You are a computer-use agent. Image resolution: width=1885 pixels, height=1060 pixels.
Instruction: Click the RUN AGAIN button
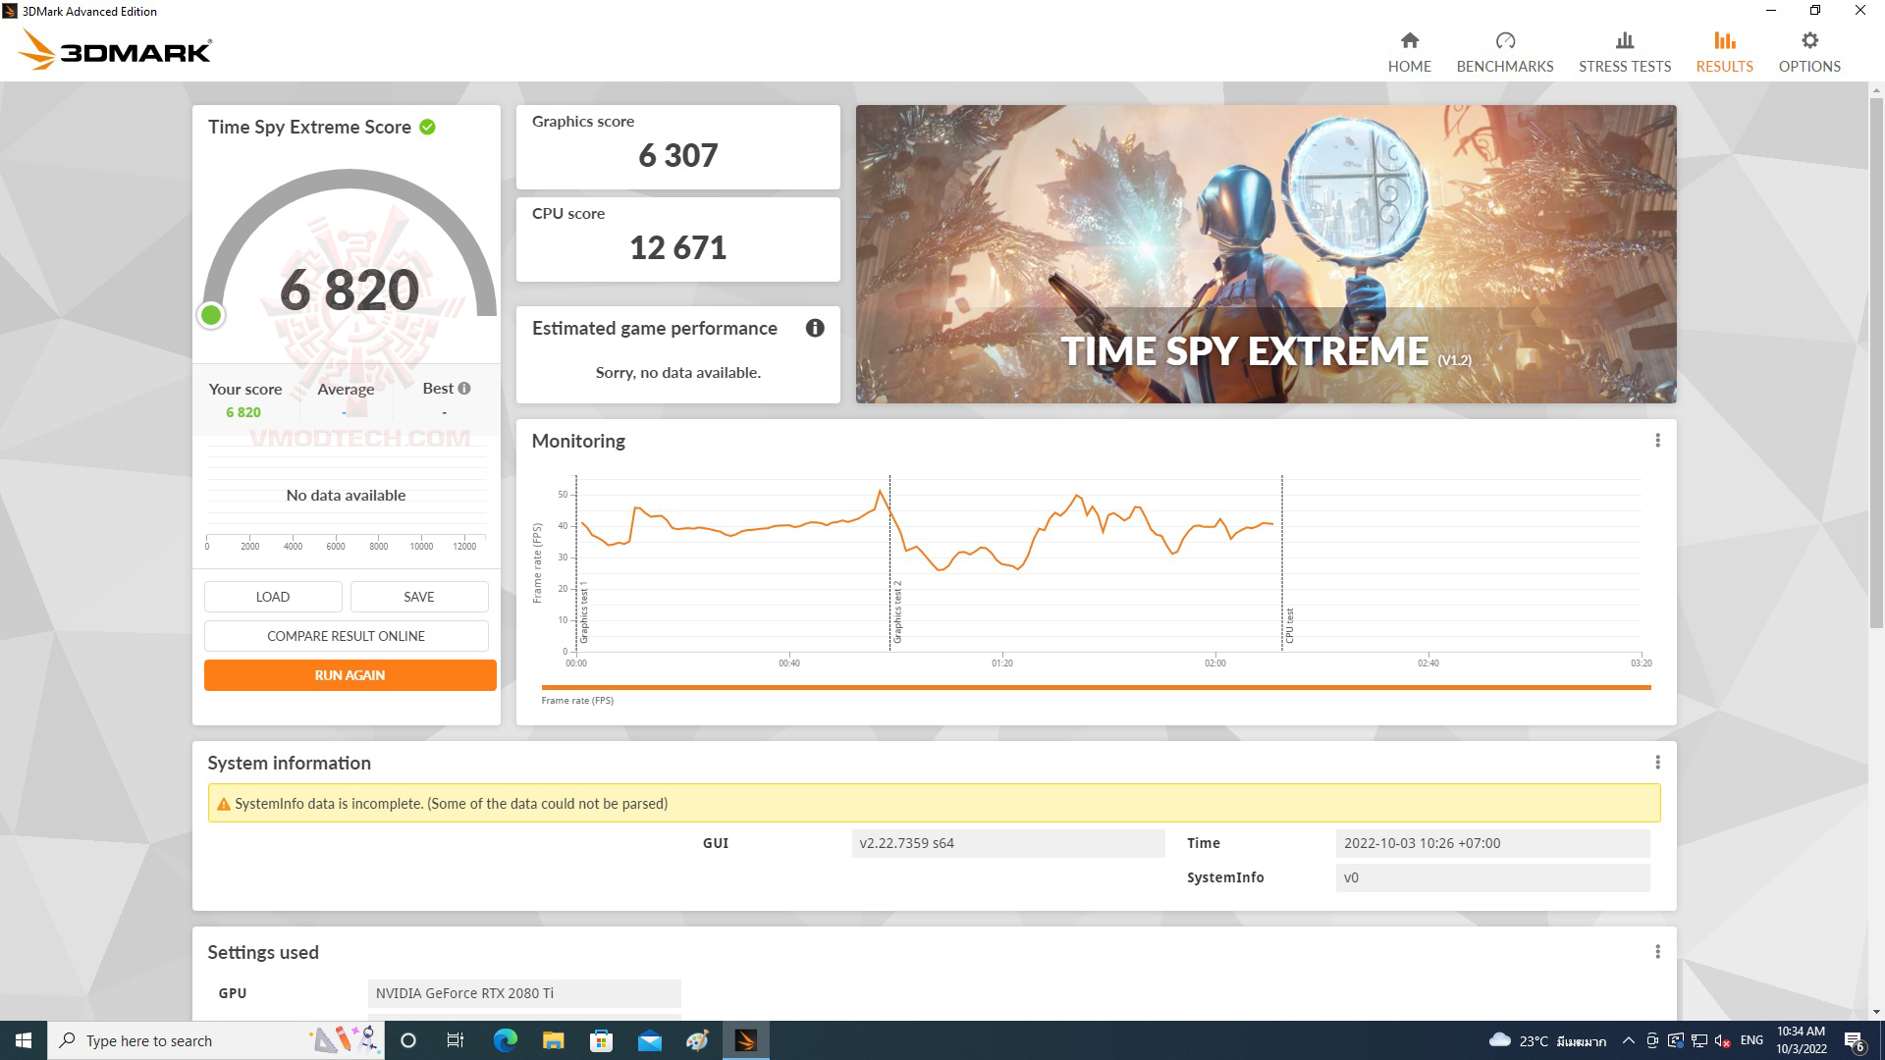349,674
